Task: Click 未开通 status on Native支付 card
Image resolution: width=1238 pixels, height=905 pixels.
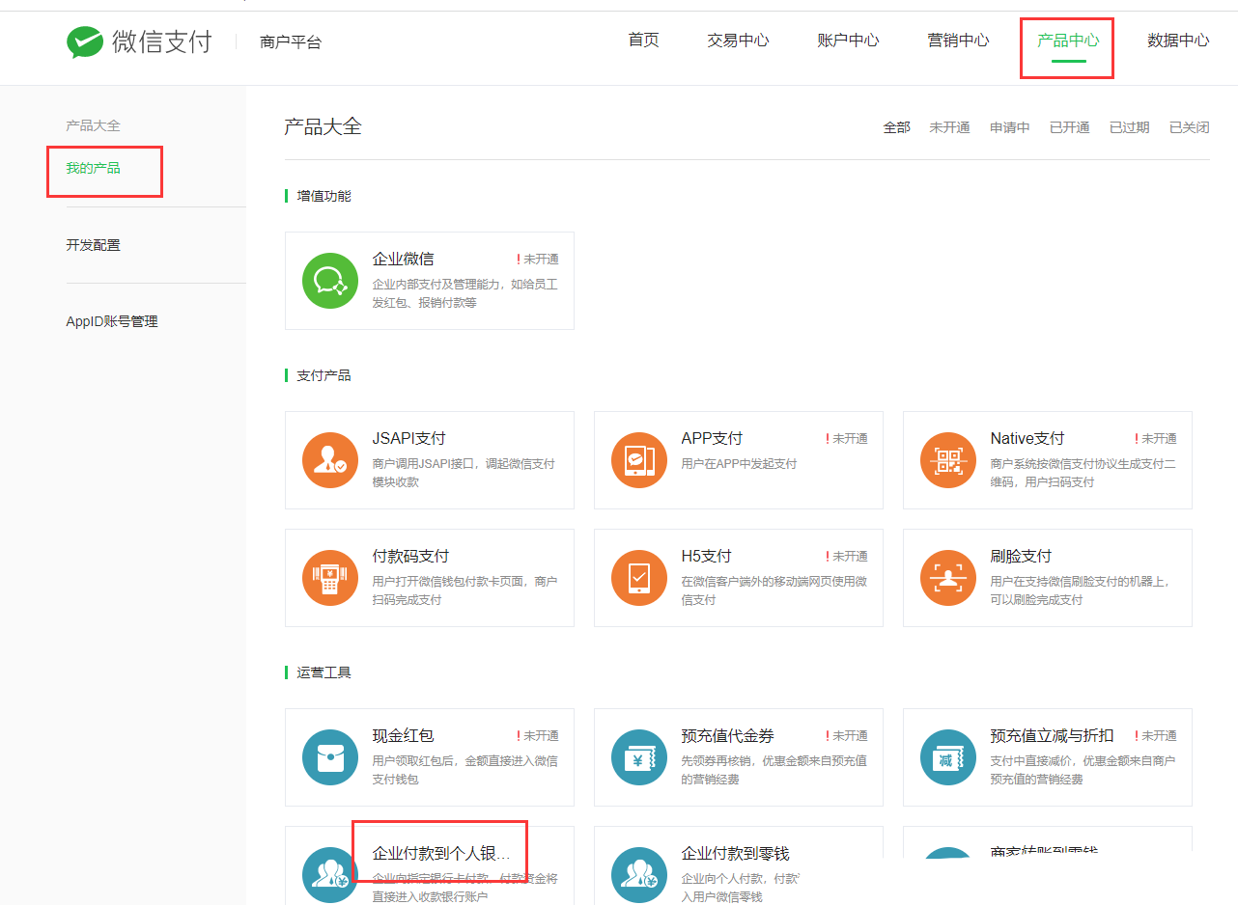Action: click(1156, 439)
